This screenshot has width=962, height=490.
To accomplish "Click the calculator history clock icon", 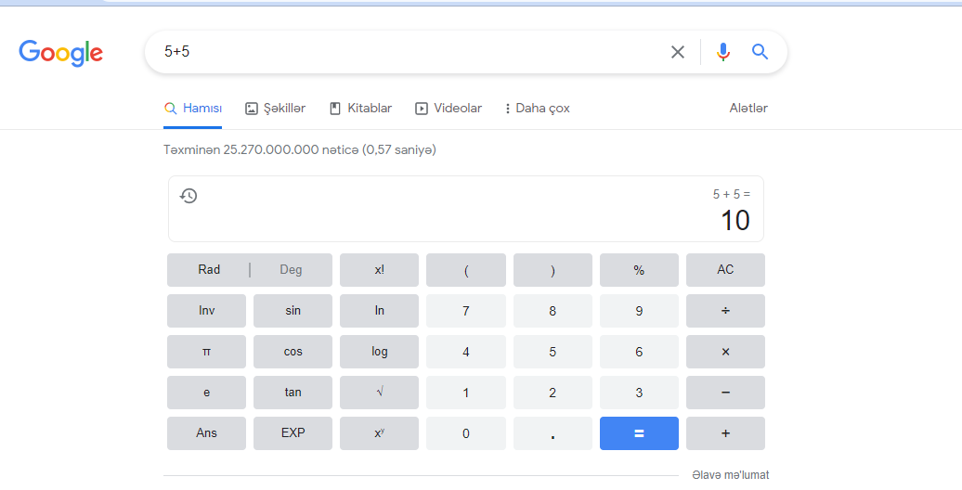I will 188,196.
